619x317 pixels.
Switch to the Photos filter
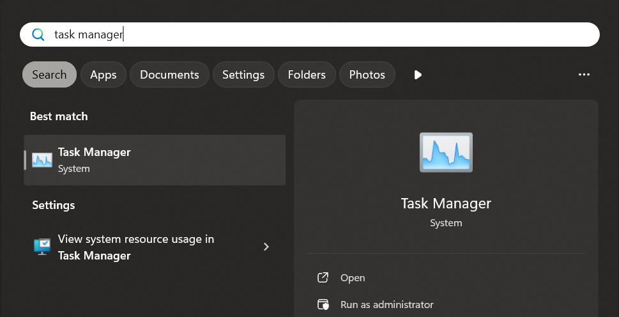[x=367, y=75]
